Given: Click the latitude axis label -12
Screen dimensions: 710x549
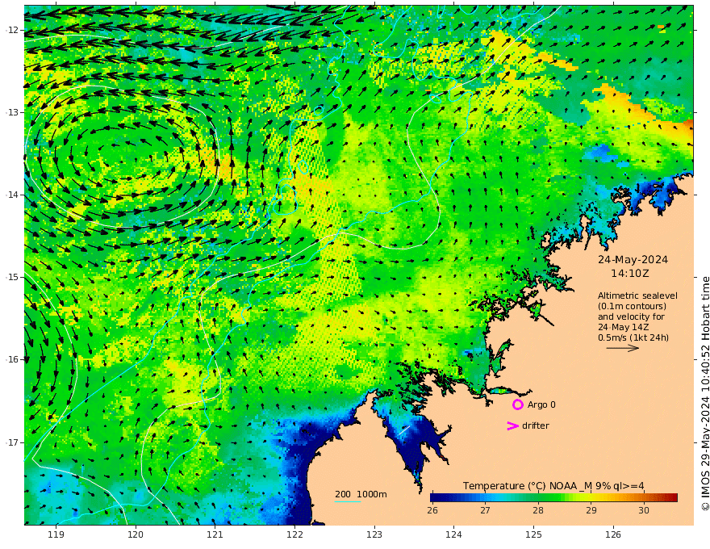Looking at the screenshot, I should point(12,30).
